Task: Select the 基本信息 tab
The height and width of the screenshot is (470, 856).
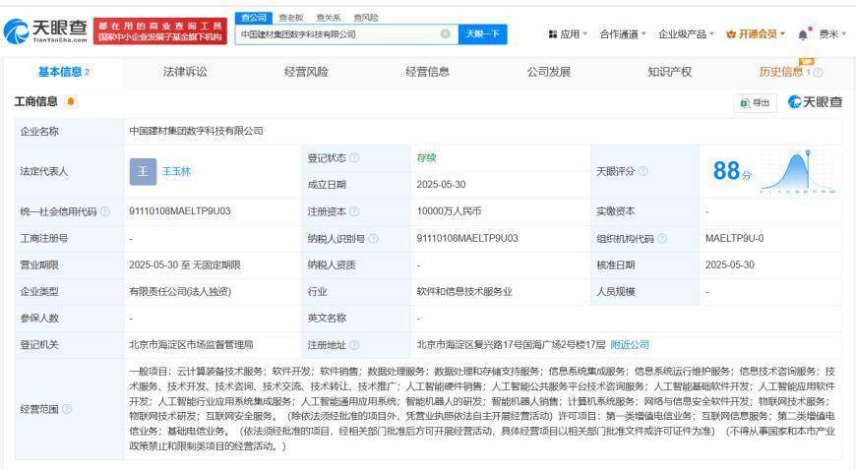Action: 64,72
